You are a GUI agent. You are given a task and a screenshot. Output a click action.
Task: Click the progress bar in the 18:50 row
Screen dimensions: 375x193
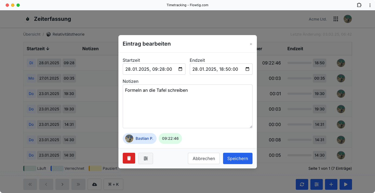(x=300, y=63)
